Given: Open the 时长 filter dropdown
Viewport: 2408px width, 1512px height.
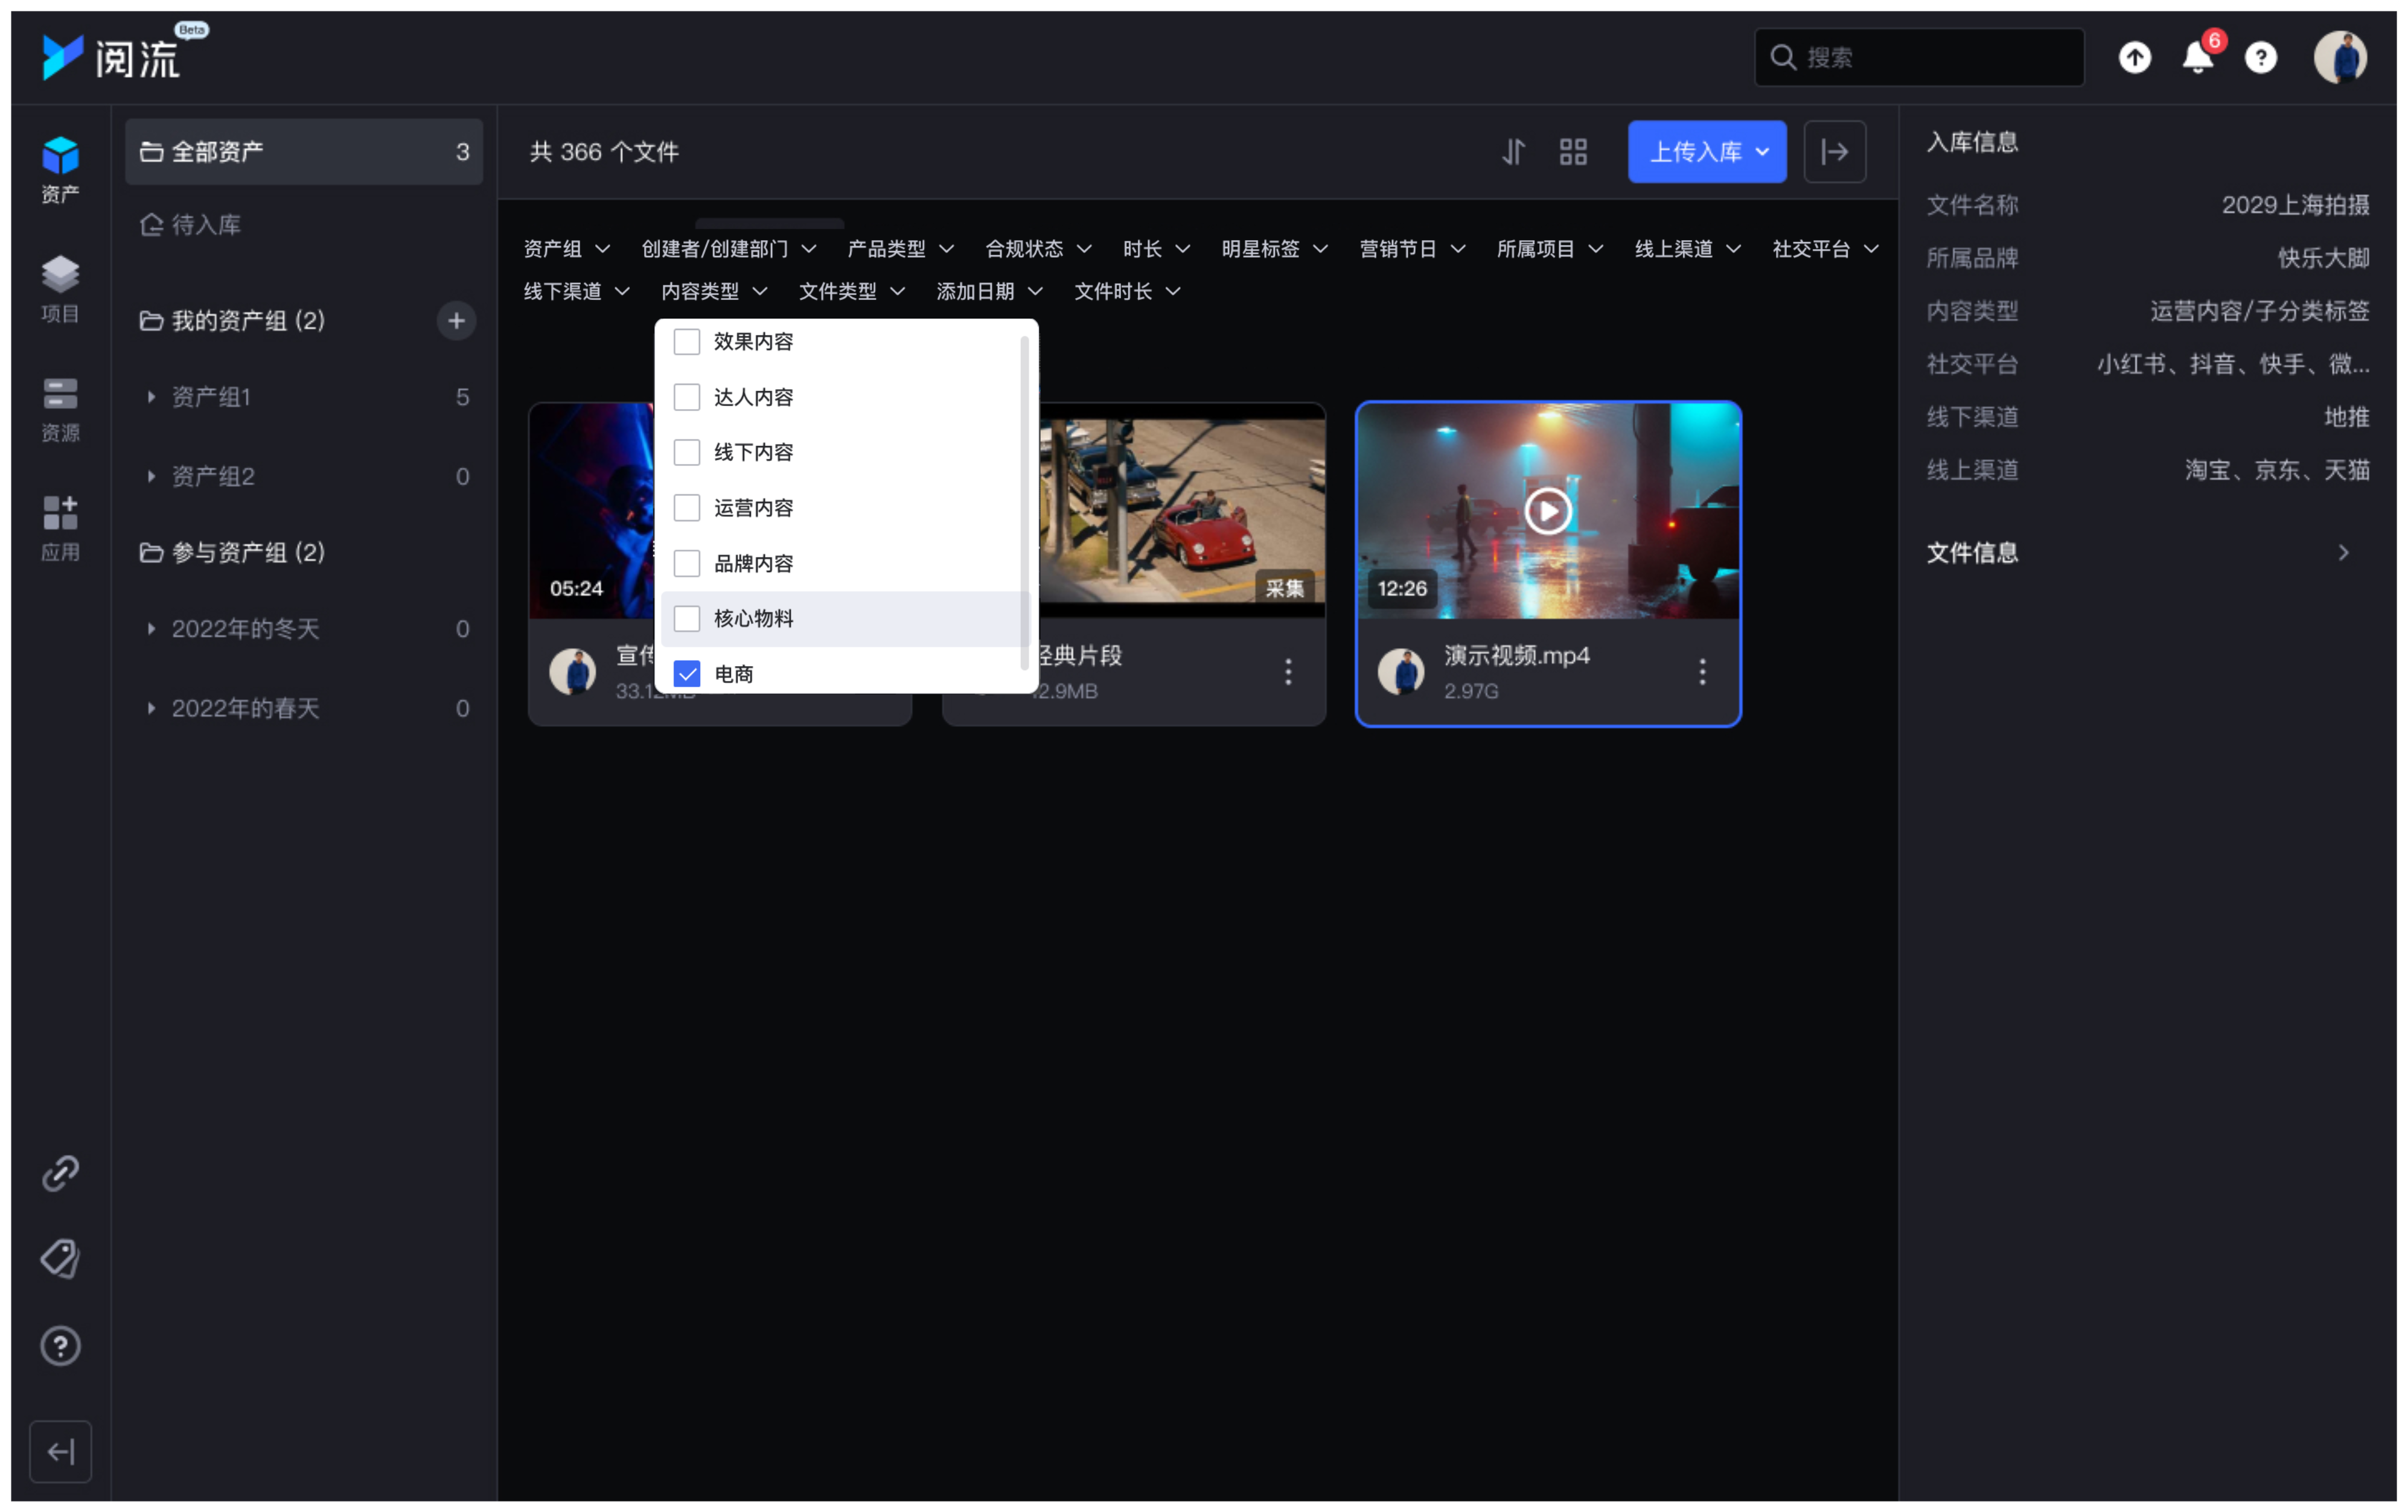Looking at the screenshot, I should 1156,249.
